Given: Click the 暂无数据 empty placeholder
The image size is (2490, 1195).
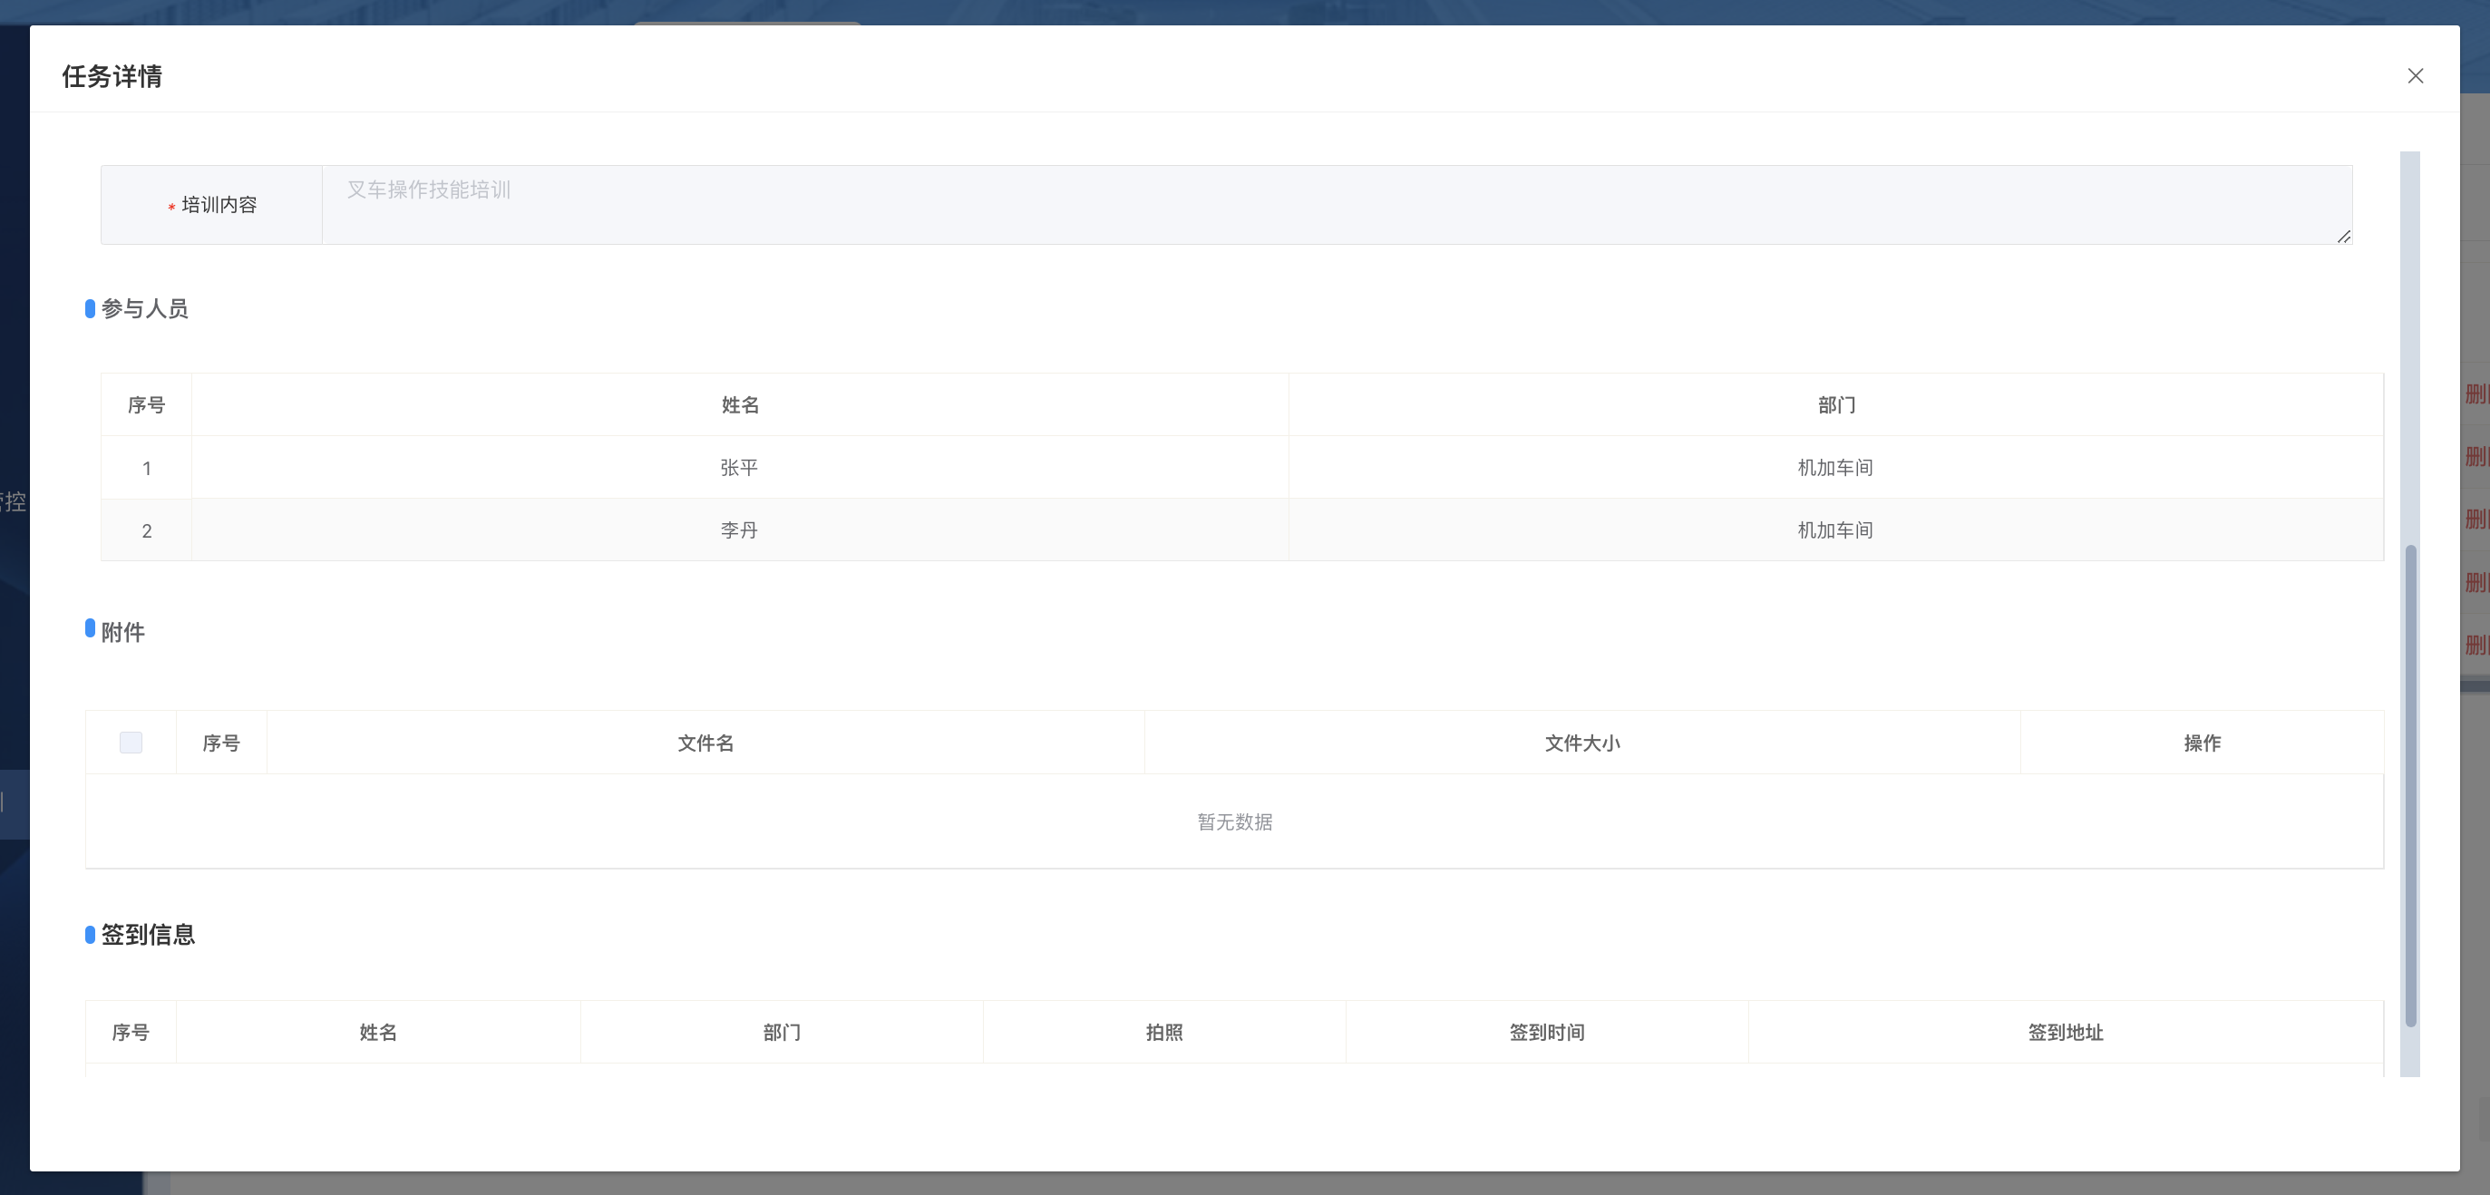Looking at the screenshot, I should pos(1234,821).
